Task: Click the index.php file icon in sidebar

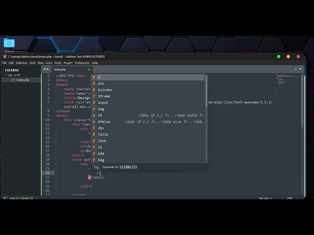Action: coord(13,80)
